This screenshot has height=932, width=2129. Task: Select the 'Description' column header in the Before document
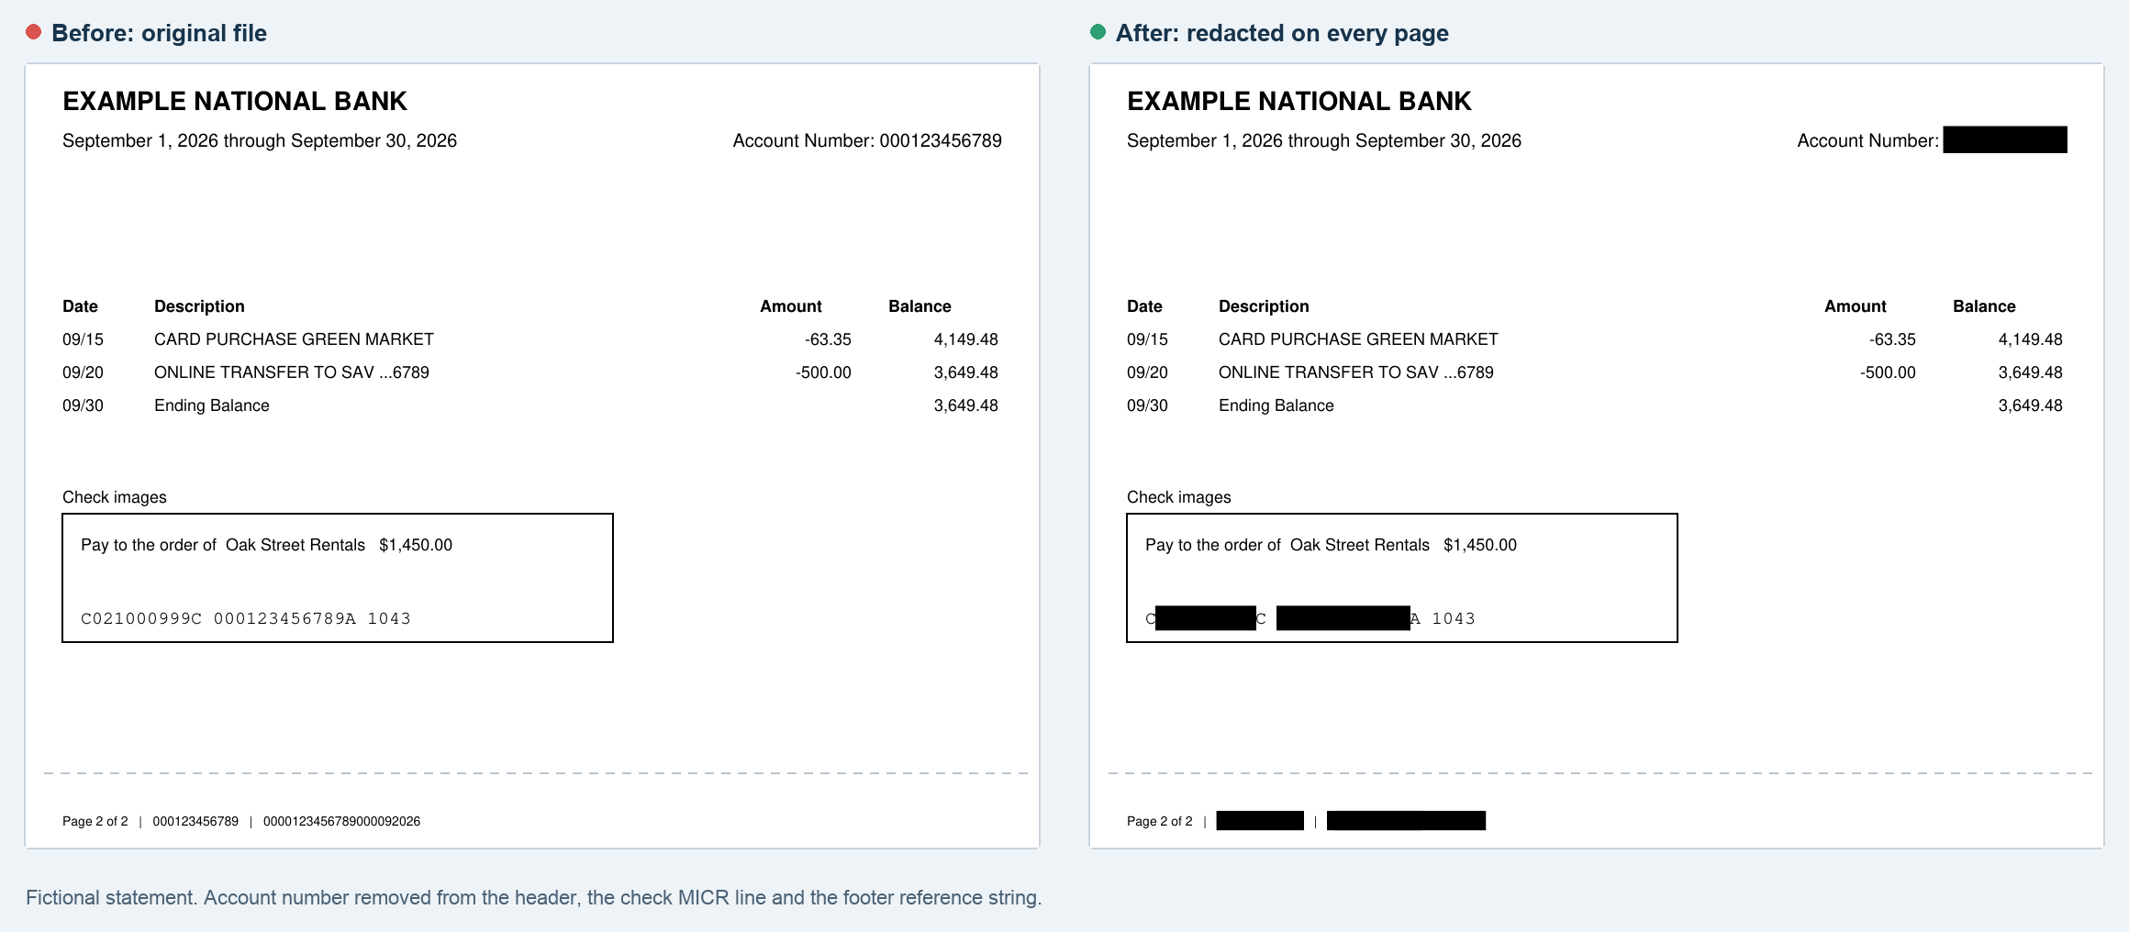click(199, 306)
